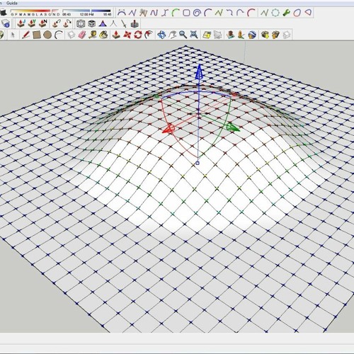Select the pink Eraser tool
Screen dimensions: 354x354
point(82,35)
